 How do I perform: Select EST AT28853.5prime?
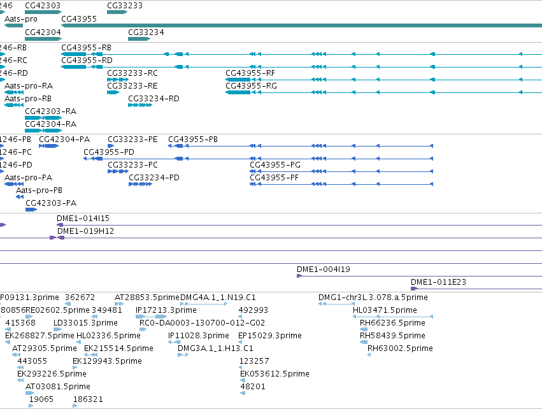147,298
